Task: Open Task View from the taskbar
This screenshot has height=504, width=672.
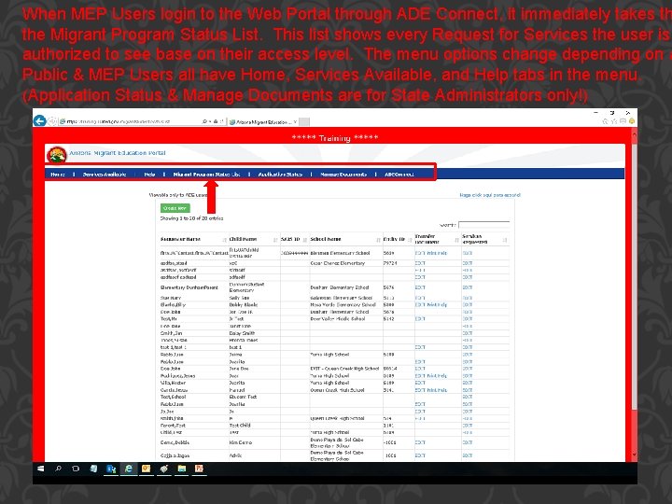Action: [76, 469]
